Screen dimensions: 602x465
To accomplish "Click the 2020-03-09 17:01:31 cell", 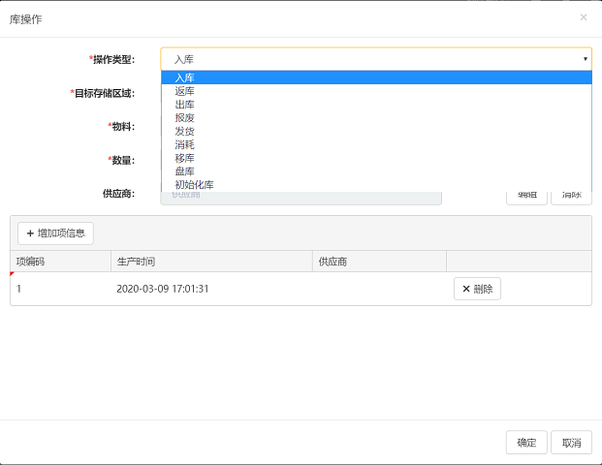I will click(x=163, y=289).
